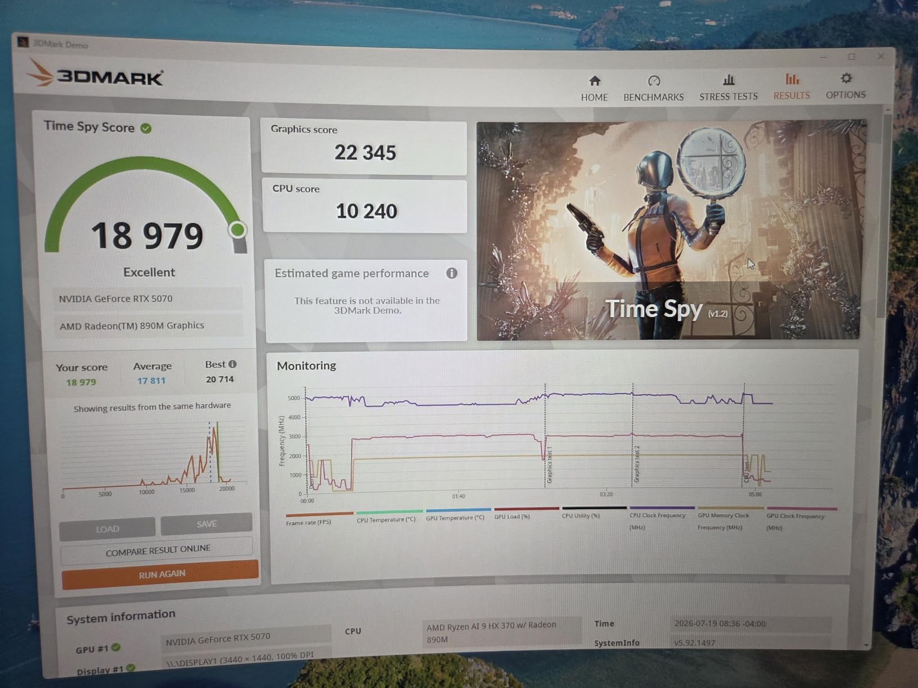The width and height of the screenshot is (918, 688).
Task: Click the Average score 17 811
Action: [x=151, y=381]
